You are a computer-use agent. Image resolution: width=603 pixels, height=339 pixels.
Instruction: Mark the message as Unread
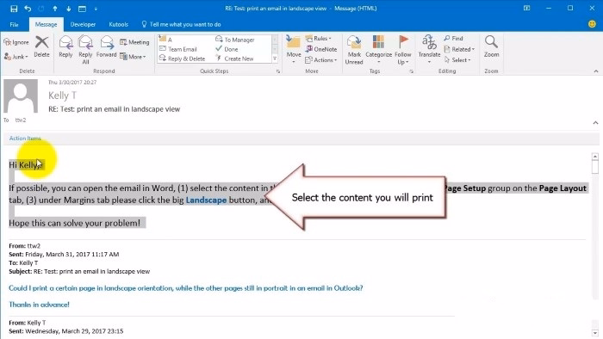pos(354,50)
